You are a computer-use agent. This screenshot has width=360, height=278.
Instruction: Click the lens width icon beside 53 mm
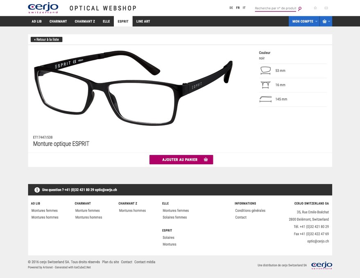coord(265,70)
